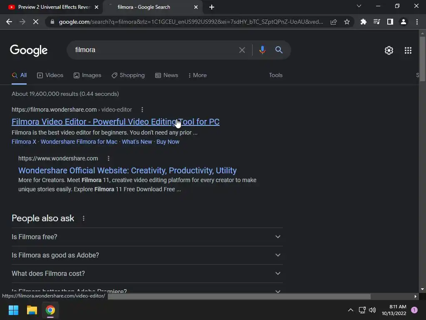Open the What's New sitelink

tap(137, 142)
